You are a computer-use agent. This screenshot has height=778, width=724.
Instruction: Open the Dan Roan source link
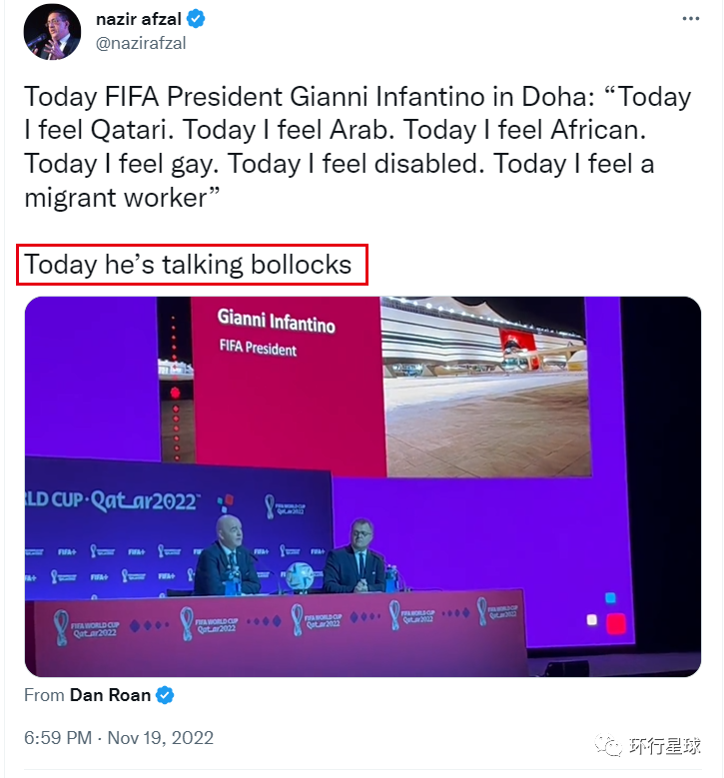(x=109, y=695)
